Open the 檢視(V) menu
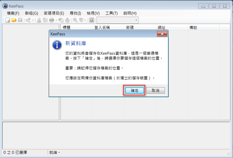 (x=93, y=13)
